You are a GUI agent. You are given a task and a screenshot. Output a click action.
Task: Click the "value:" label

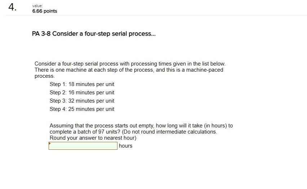tap(37, 6)
